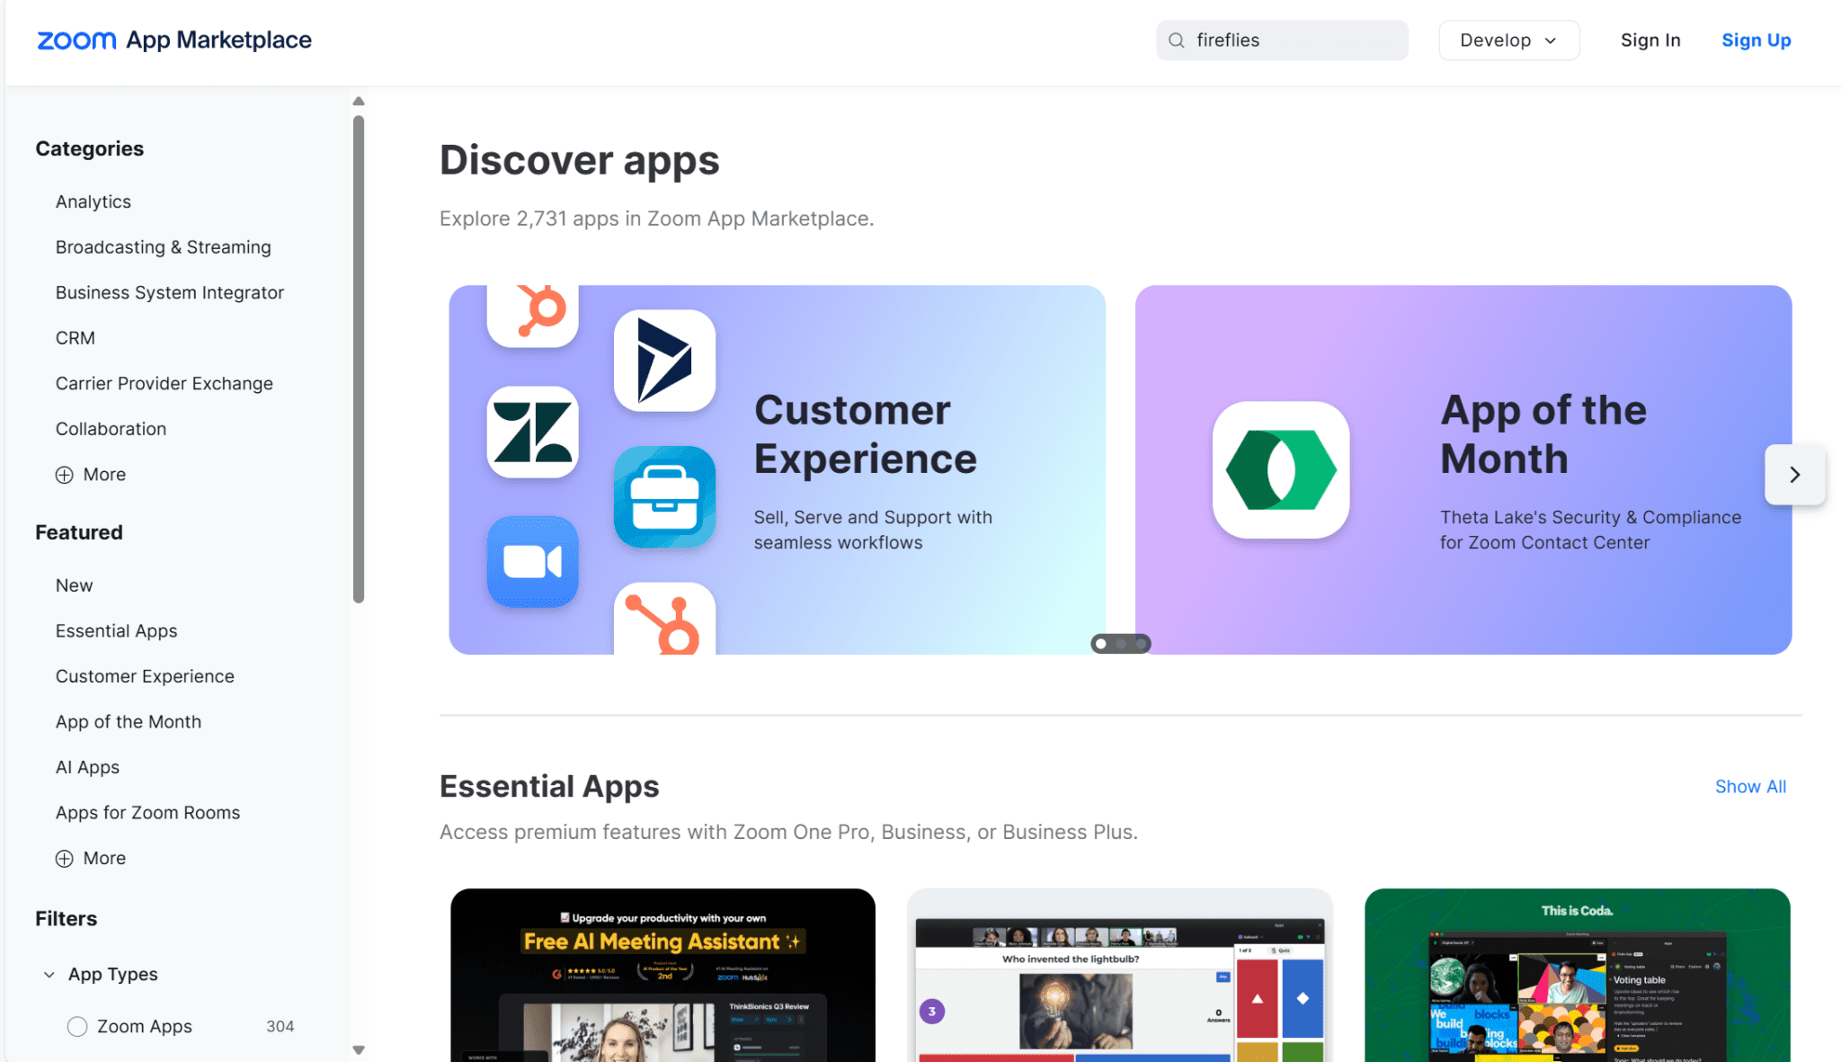The height and width of the screenshot is (1062, 1841).
Task: Select the Zoom Apps radio button filter
Action: click(80, 1027)
